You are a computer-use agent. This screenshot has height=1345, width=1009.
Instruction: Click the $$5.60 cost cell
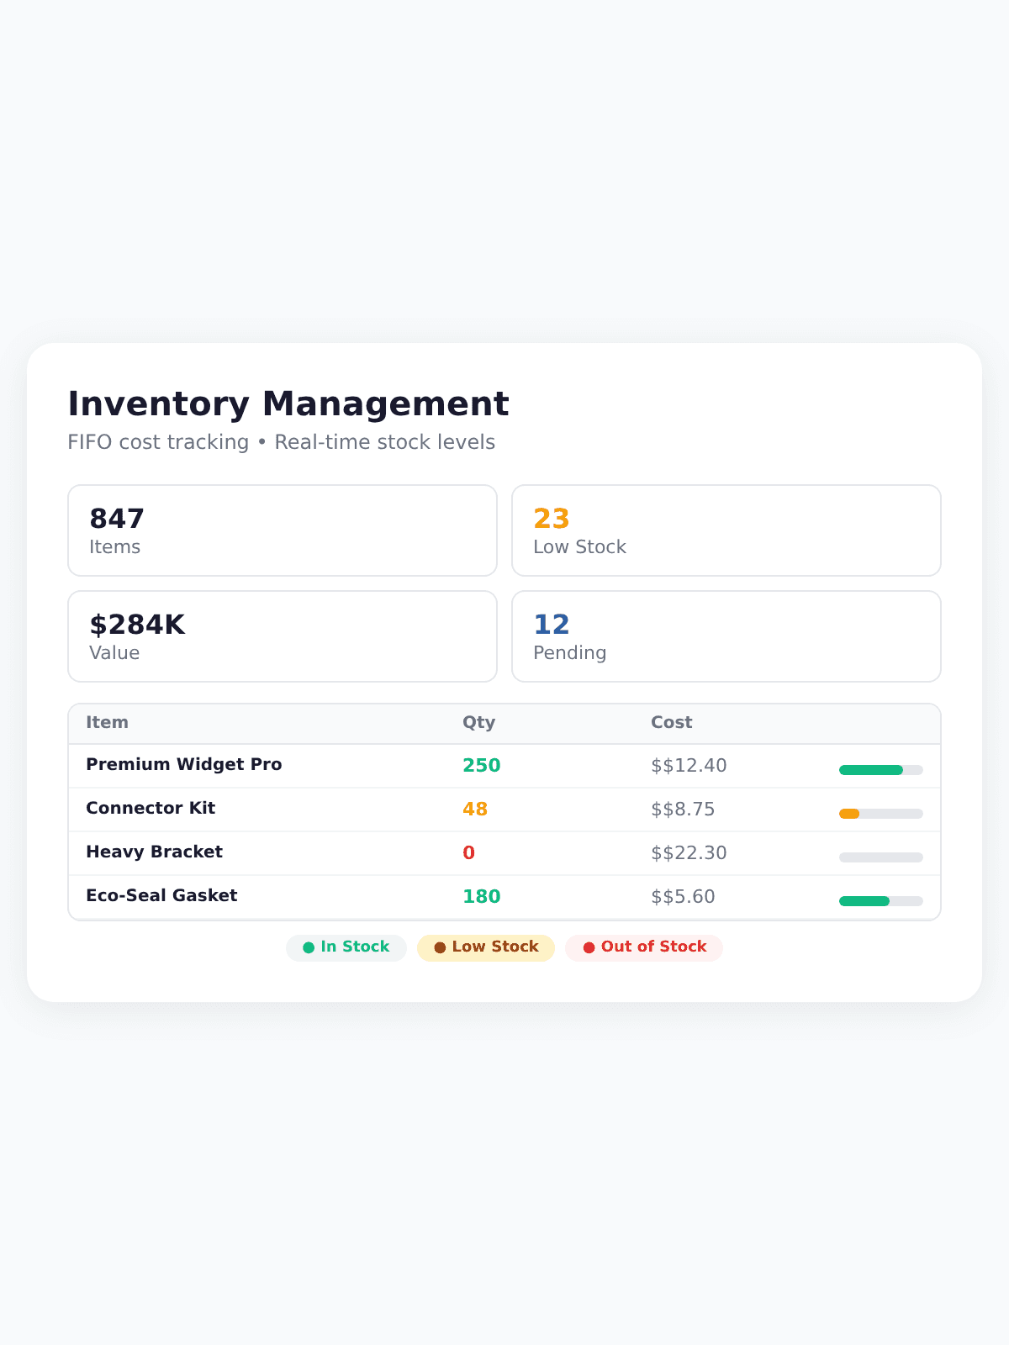(x=683, y=897)
